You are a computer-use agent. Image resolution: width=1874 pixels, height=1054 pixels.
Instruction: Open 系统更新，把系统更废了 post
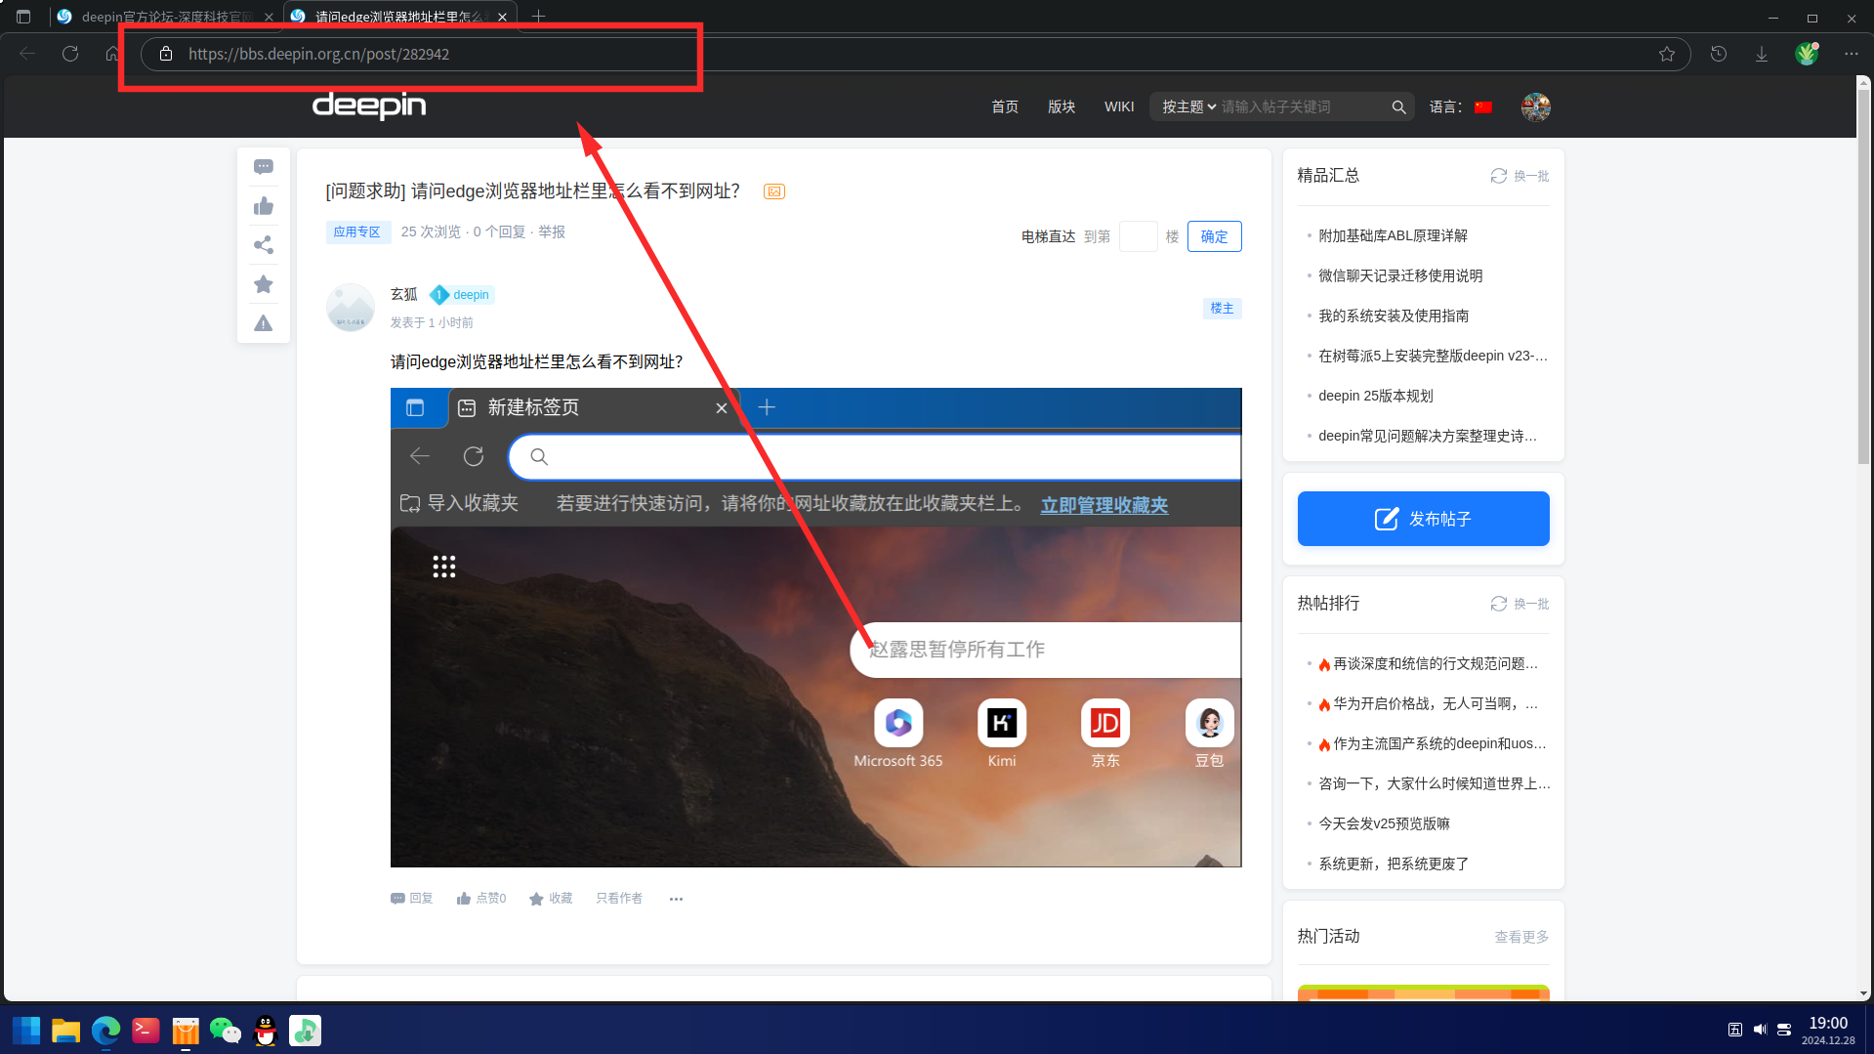1394,864
